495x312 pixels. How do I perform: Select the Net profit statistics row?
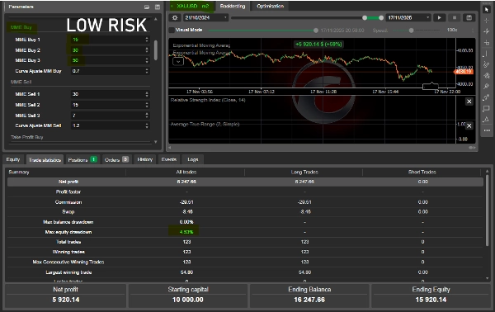pos(245,182)
